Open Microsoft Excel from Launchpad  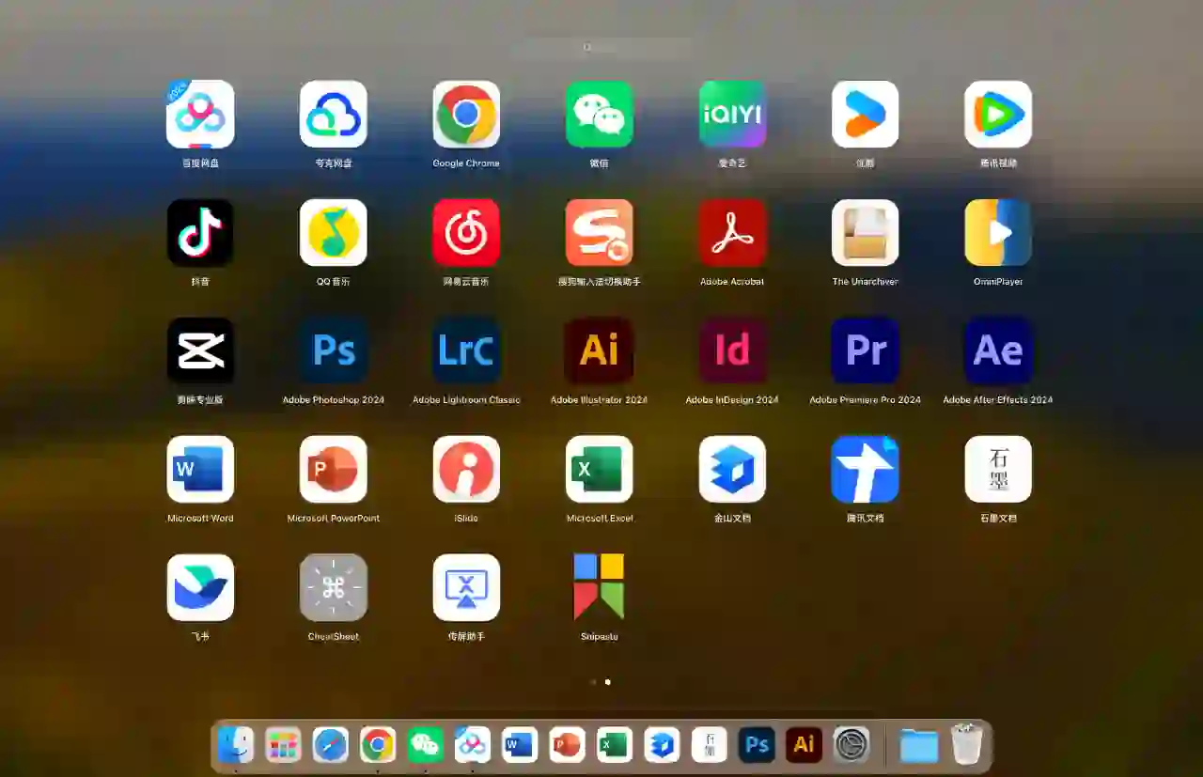click(599, 470)
